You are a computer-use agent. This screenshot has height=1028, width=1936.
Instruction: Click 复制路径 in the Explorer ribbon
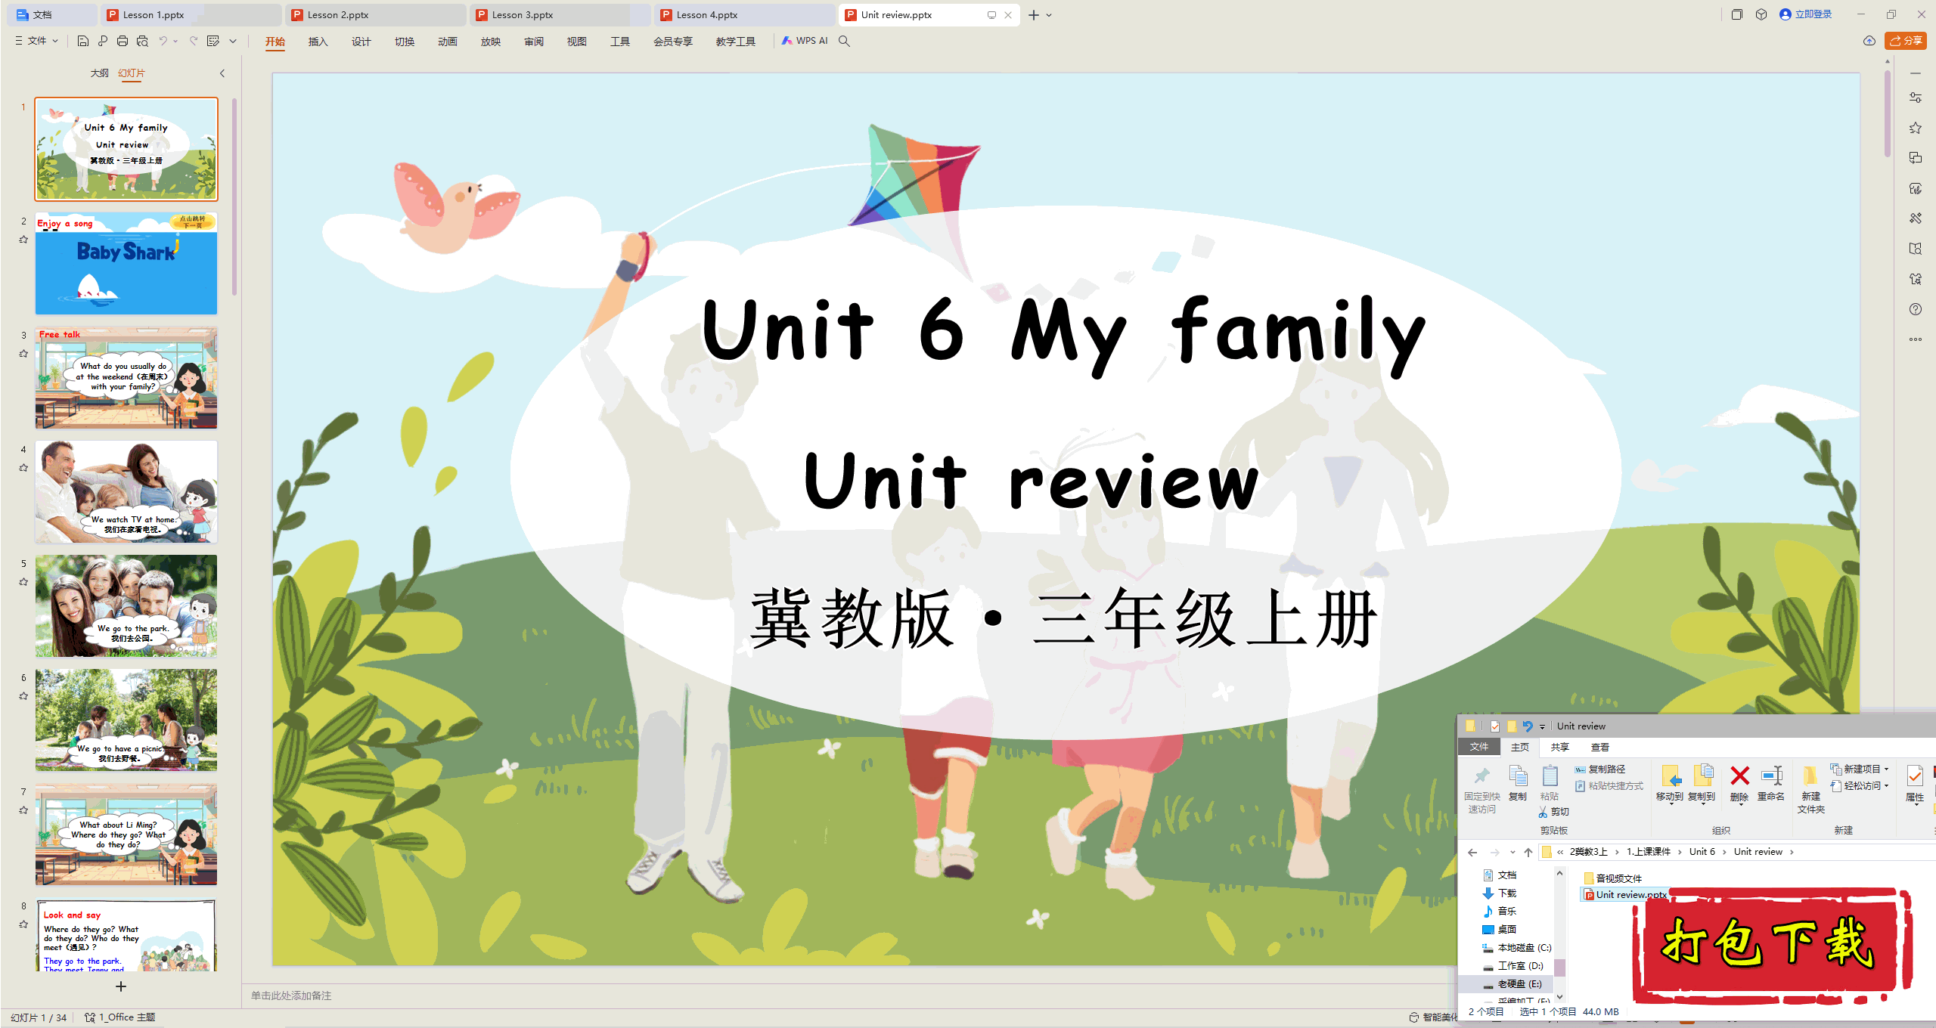click(x=1600, y=769)
